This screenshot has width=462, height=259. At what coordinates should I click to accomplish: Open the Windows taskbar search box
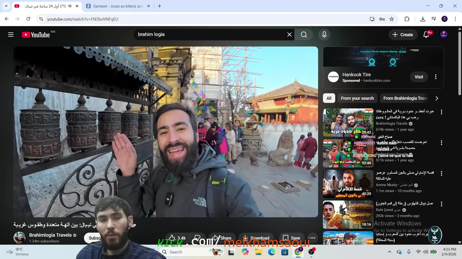coord(191,252)
